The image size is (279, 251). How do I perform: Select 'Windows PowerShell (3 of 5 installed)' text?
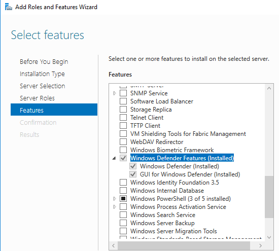[181, 199]
